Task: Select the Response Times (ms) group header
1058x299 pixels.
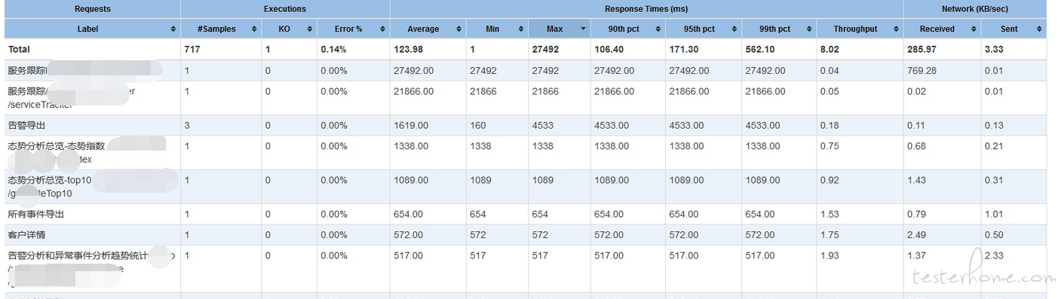Action: coord(646,9)
